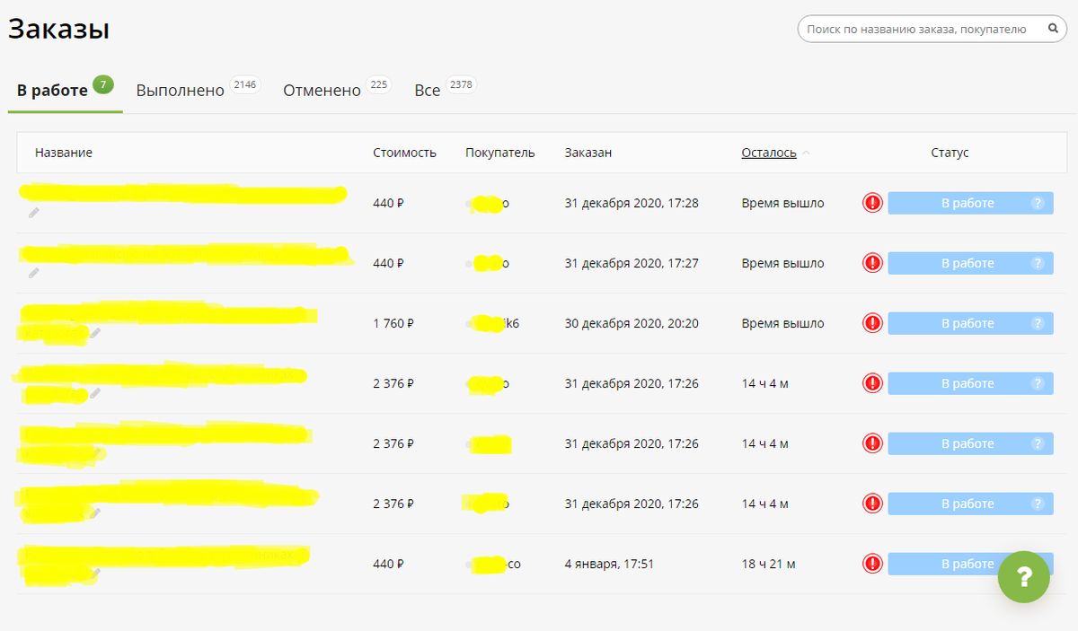Click the Заказы page heading
The width and height of the screenshot is (1078, 631).
[x=59, y=29]
